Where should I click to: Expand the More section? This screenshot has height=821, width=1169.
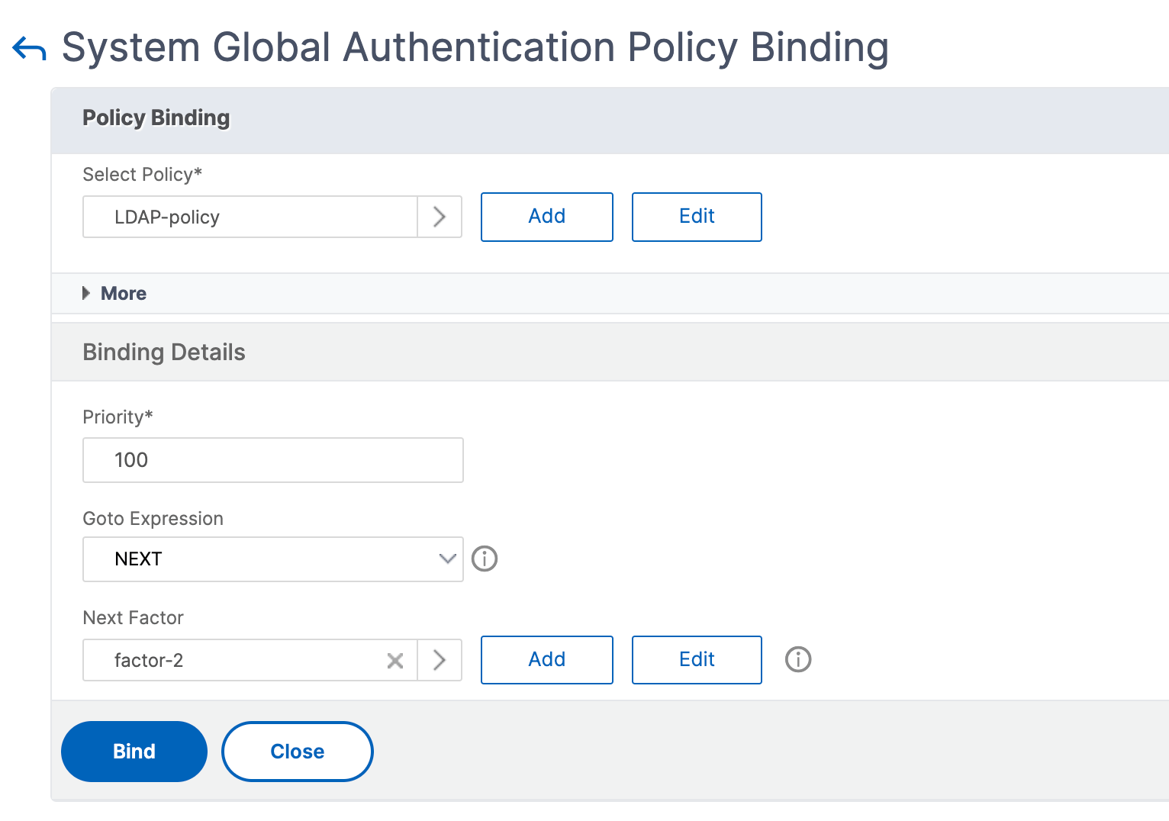coord(114,293)
